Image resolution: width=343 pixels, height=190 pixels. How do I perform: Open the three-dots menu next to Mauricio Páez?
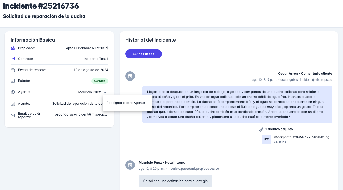tap(106, 92)
